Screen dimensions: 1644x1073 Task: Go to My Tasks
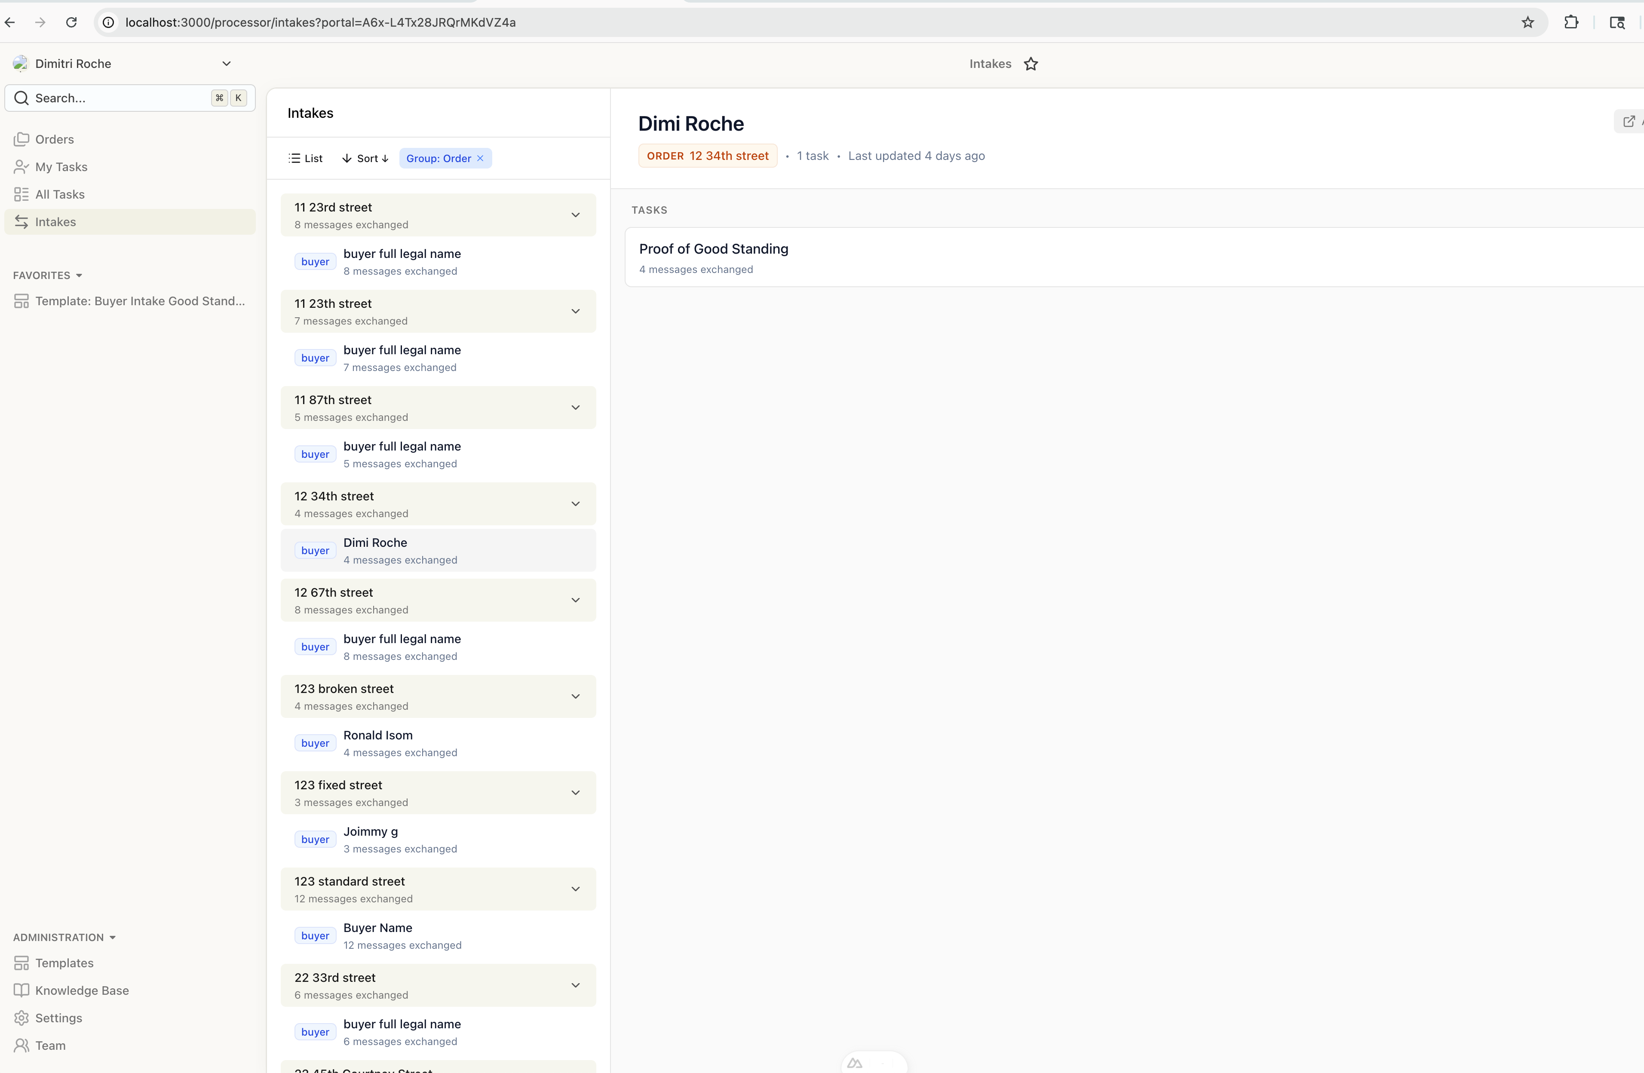[61, 166]
